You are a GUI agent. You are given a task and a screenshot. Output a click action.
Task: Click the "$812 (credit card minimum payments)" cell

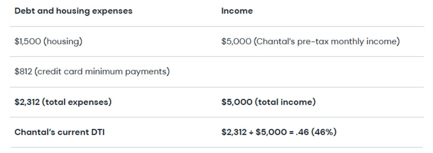coord(92,72)
